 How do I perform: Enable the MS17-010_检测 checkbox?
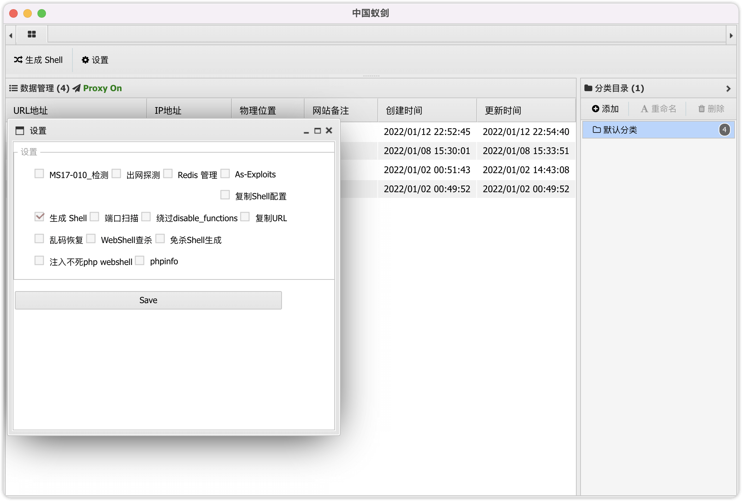(39, 173)
